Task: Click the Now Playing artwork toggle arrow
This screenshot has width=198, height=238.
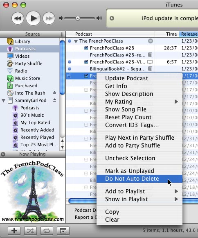Action: click(3, 154)
